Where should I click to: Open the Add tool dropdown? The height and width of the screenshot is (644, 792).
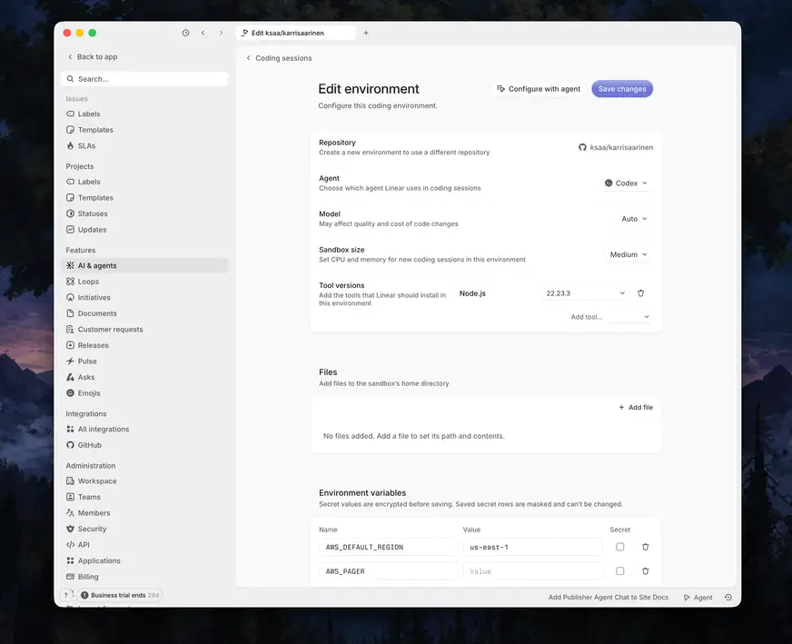click(x=609, y=317)
